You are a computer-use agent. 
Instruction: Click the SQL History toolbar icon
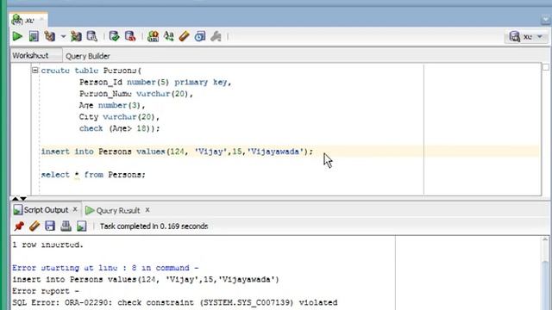pos(200,36)
